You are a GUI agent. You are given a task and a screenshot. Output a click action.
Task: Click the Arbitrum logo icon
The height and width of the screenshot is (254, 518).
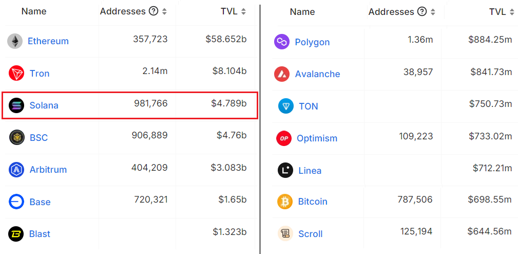[x=16, y=170]
